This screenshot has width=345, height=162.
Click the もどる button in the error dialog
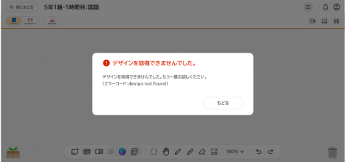223,103
